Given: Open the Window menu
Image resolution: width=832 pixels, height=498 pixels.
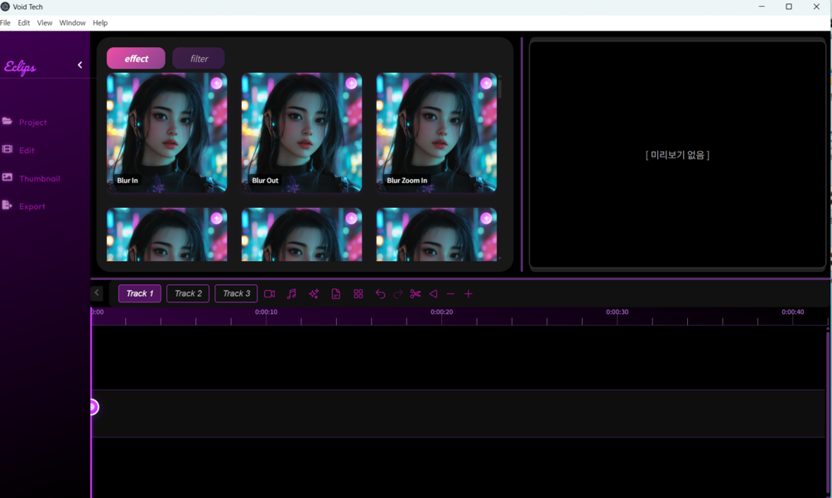Looking at the screenshot, I should click(72, 23).
